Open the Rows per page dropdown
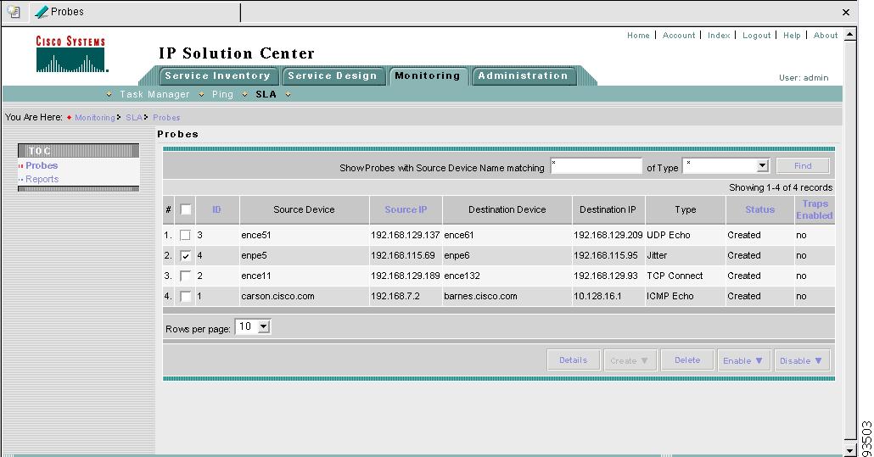Screen dimensions: 874x457 point(264,326)
